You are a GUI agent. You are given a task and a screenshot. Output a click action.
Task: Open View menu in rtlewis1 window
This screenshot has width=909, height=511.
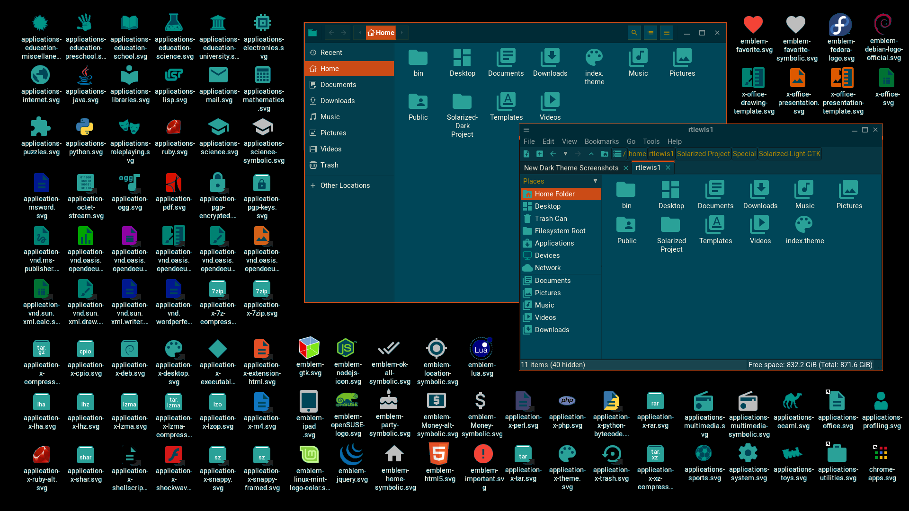pos(569,141)
